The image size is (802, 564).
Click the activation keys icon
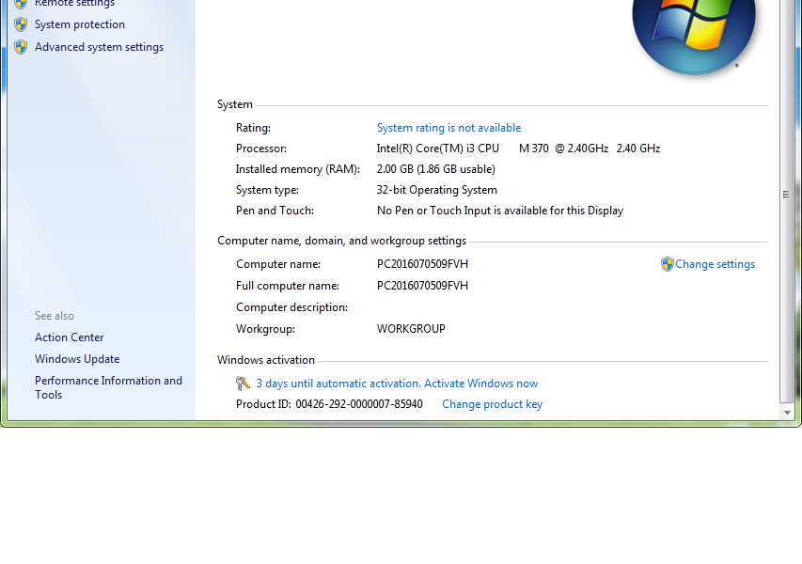coord(243,384)
